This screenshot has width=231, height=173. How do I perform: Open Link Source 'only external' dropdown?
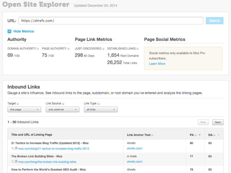coord(62,109)
